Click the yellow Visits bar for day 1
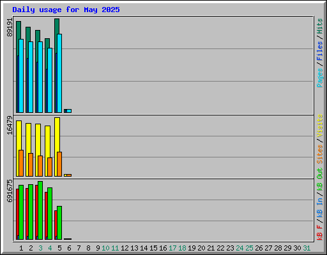327x255 pixels. (x=19, y=136)
